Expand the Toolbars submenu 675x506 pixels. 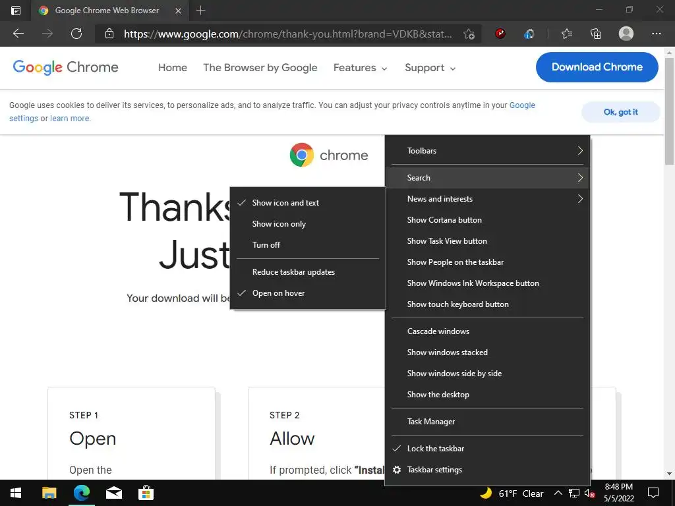487,151
